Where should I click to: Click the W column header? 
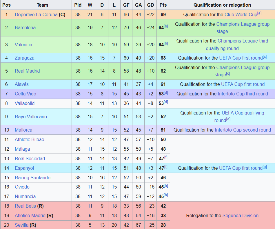[90, 5]
